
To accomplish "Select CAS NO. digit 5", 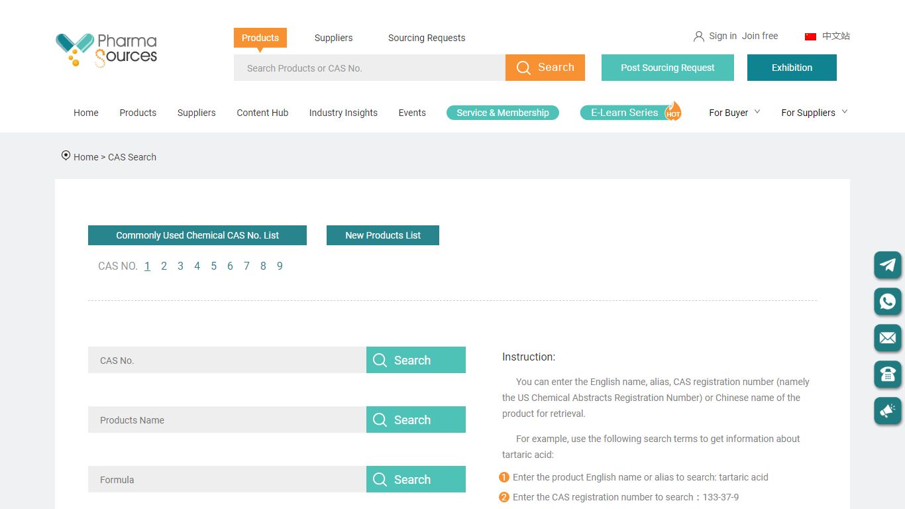I will [213, 266].
